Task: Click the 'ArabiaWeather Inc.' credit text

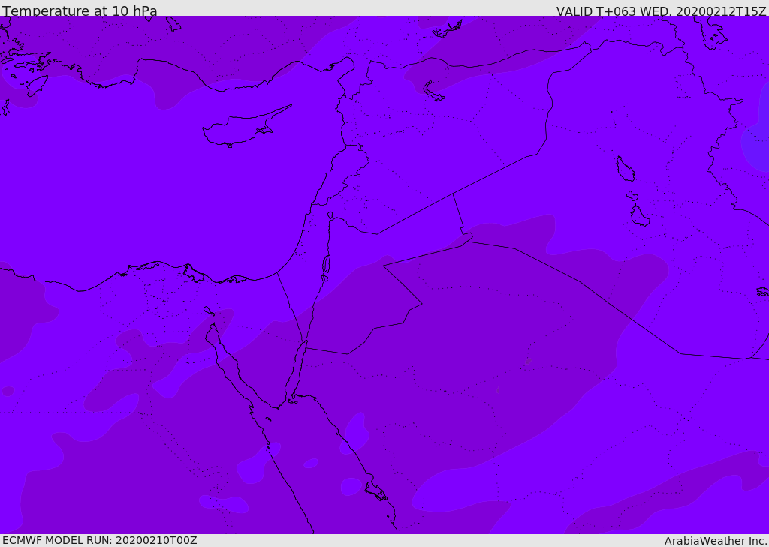Action: click(x=716, y=541)
